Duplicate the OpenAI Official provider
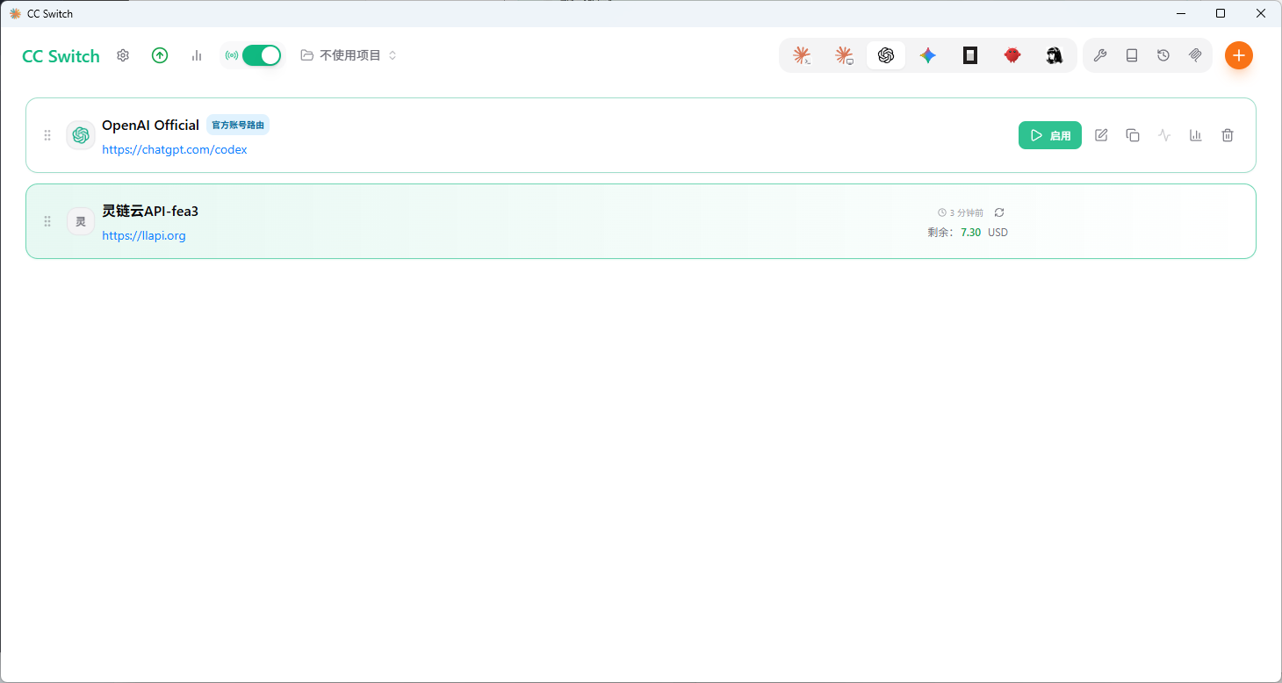1282x683 pixels. [1133, 135]
